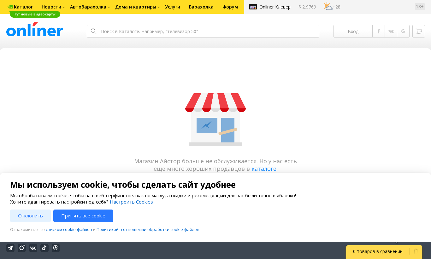This screenshot has height=259, width=431.
Task: Open the Каталог menu item
Action: click(x=23, y=7)
